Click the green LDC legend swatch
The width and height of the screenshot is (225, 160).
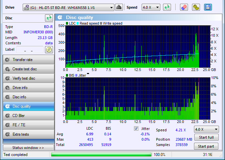[67, 23]
